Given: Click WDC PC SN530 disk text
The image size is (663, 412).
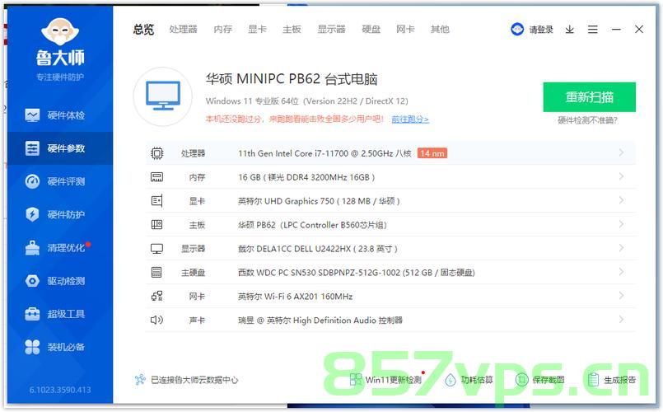Looking at the screenshot, I should pos(357,273).
